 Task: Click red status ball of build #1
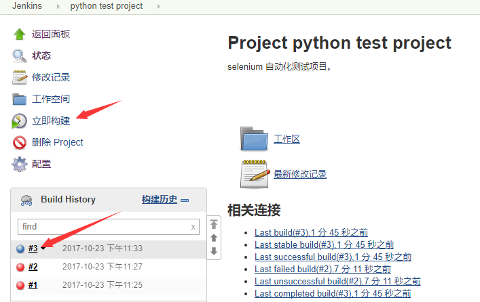[20, 286]
